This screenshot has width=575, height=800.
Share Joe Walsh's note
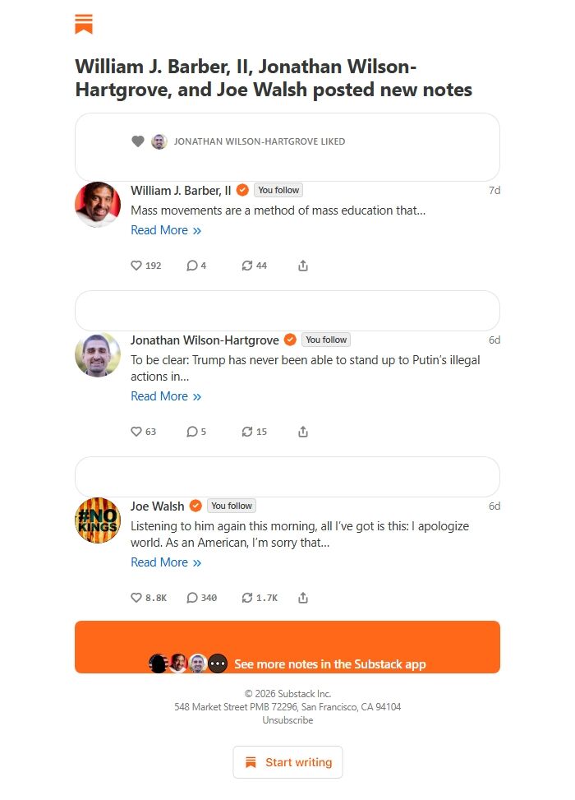point(303,598)
